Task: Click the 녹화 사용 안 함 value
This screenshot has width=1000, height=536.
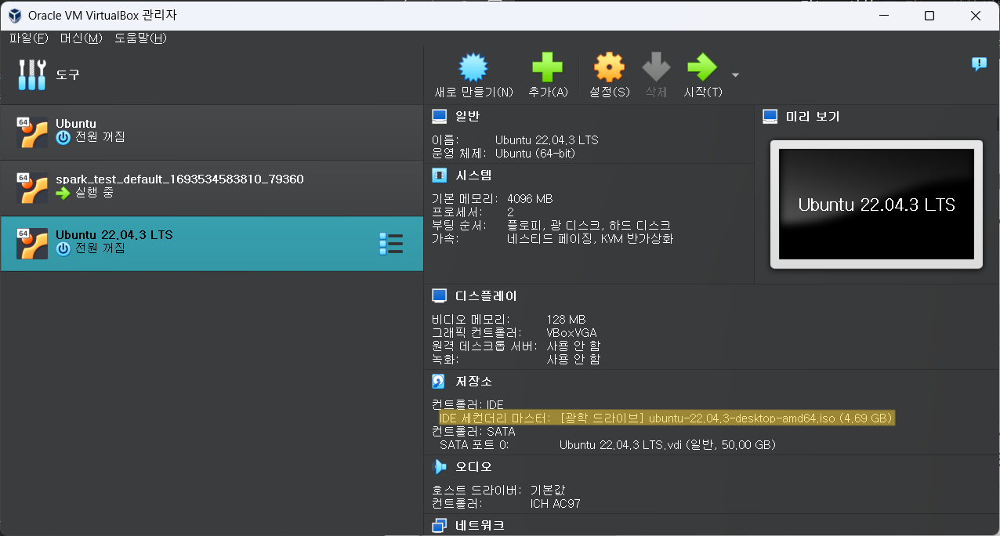Action: [x=573, y=360]
